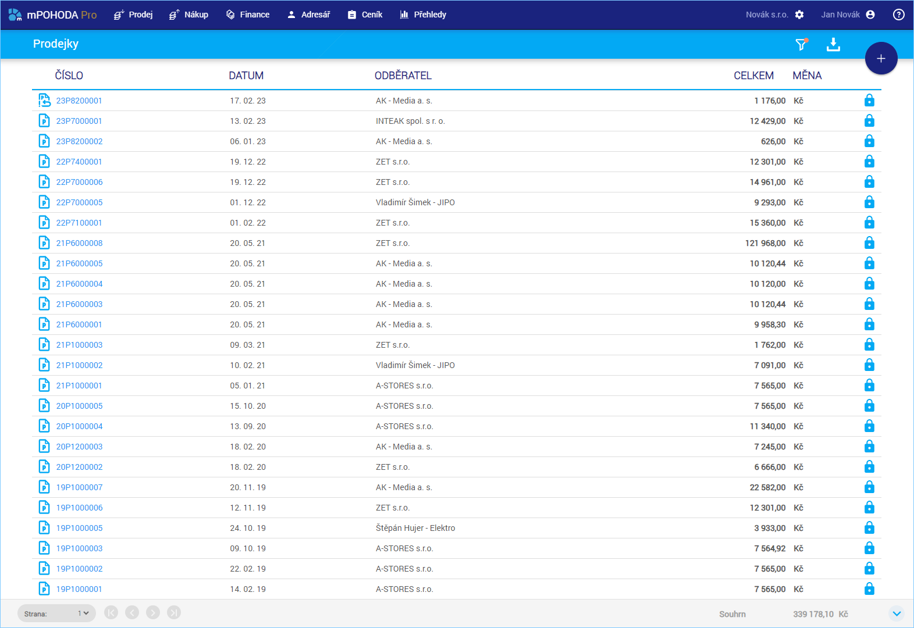Sort by the CELKEM column header

click(x=753, y=76)
